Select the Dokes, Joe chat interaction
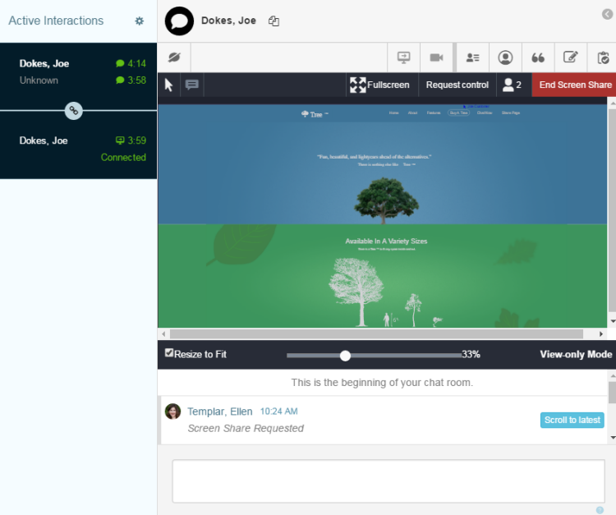Viewport: 616px width, 515px height. tap(78, 71)
